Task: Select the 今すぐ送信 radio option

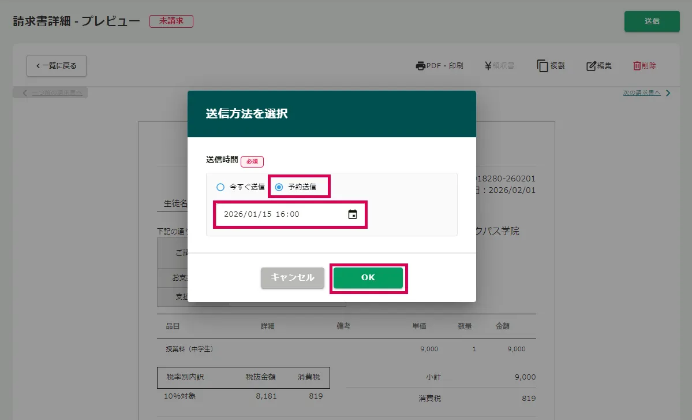Action: coord(220,187)
